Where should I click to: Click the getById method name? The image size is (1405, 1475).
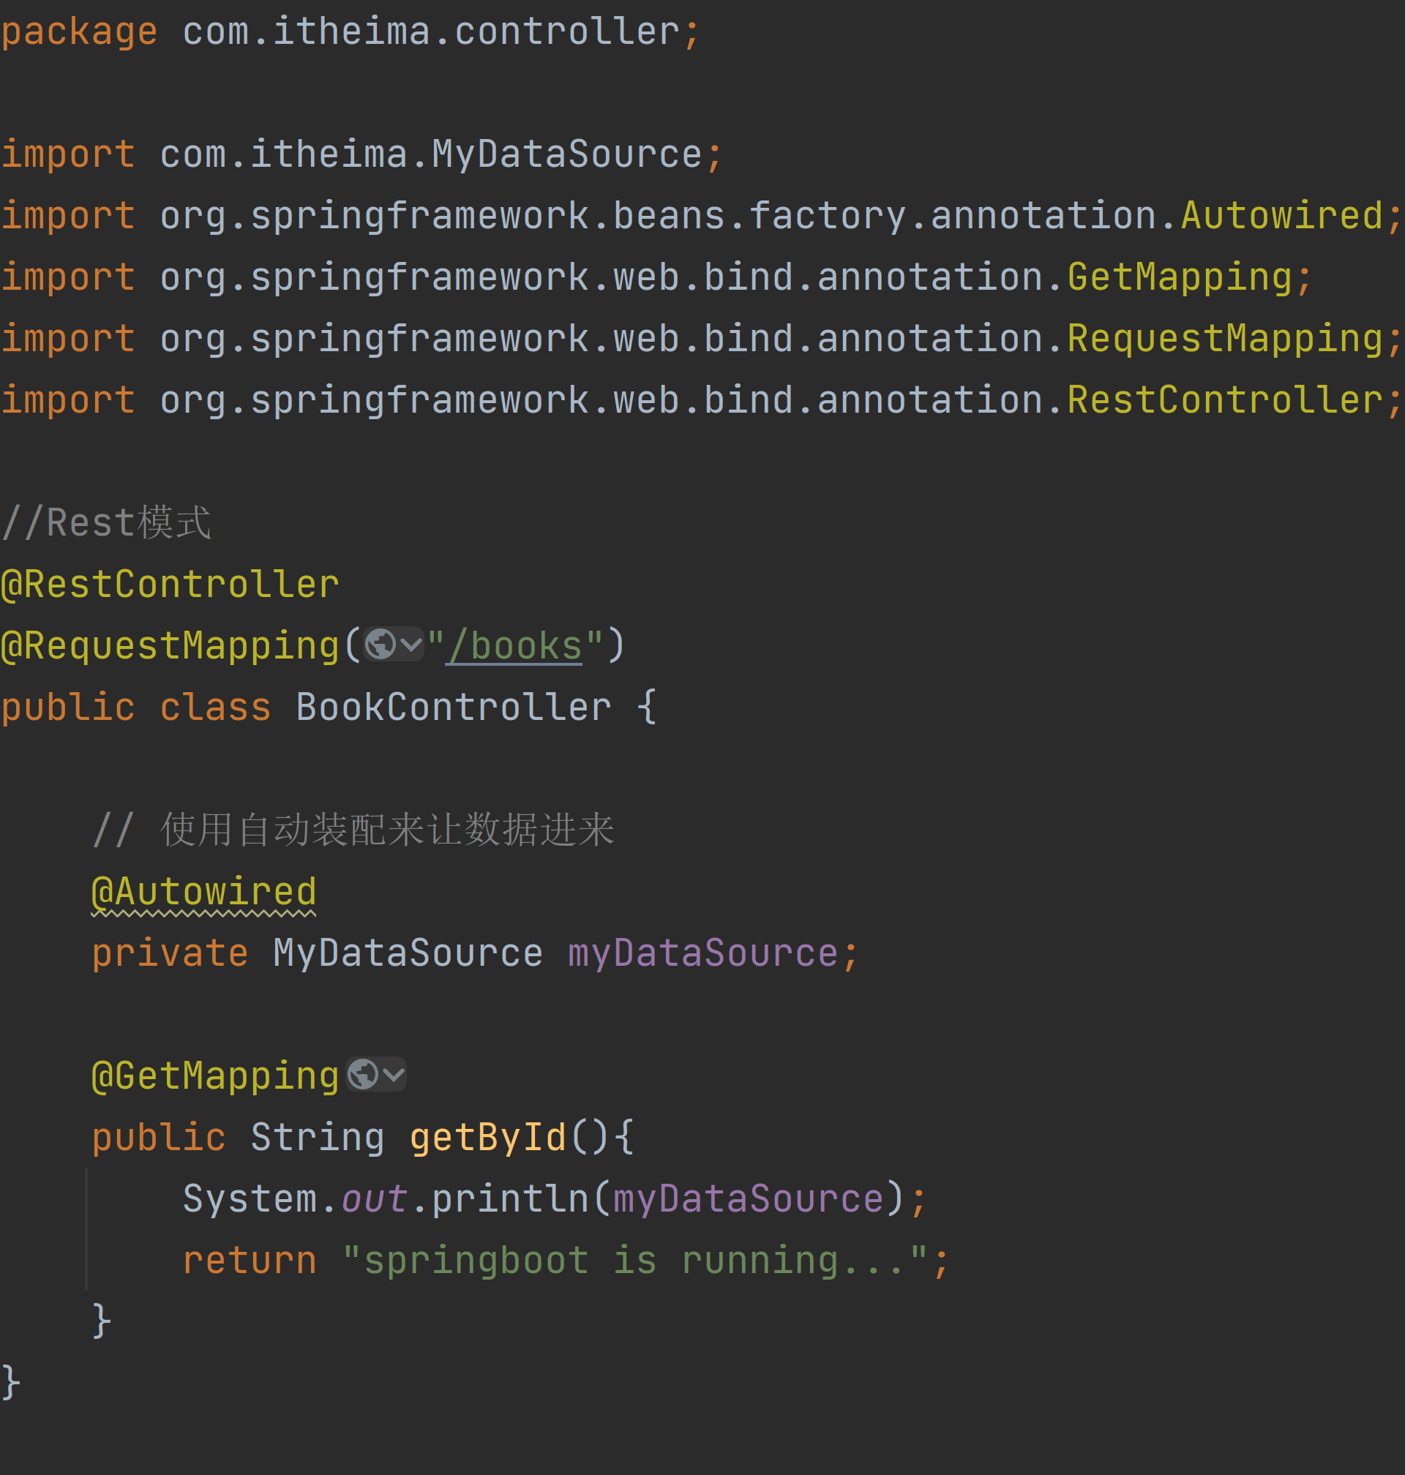tap(487, 1138)
